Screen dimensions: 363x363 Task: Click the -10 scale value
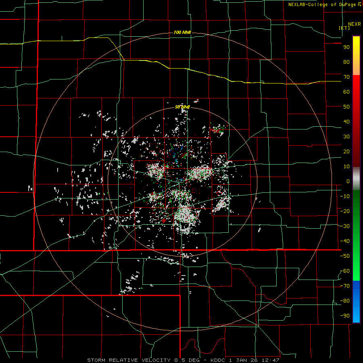tap(345, 196)
